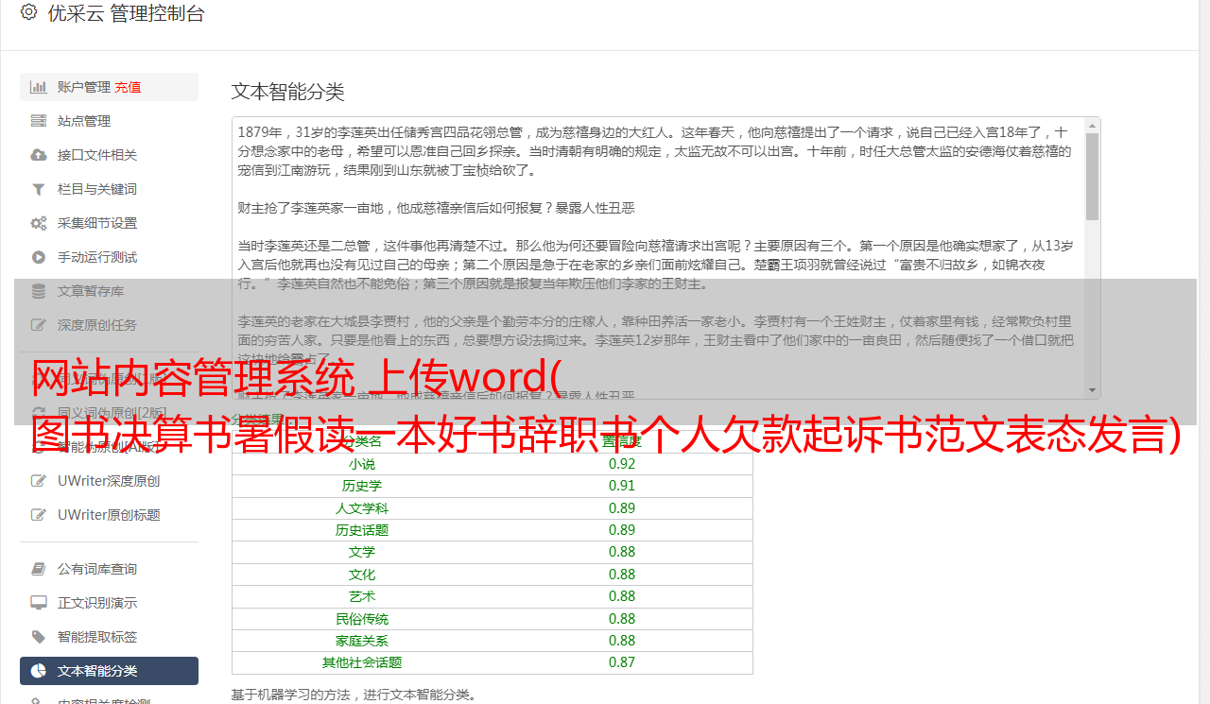
Task: Click the 0.92 confidence value
Action: [x=622, y=464]
